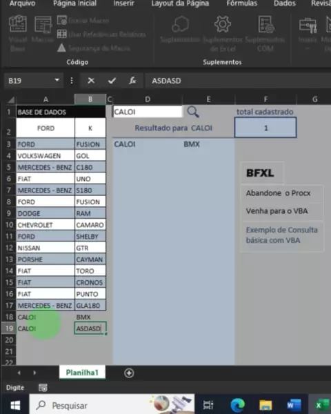Click the BFXL button
This screenshot has width=331, height=414.
(262, 173)
